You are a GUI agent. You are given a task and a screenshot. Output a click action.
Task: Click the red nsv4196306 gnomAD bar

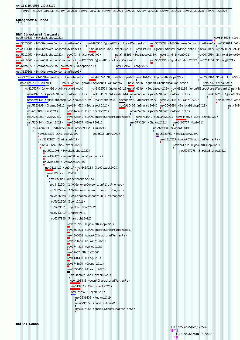(75, 283)
